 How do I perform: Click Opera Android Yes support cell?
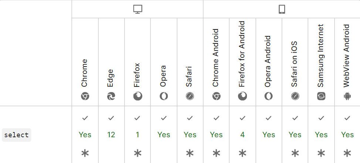(269, 135)
